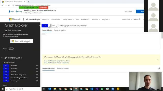Viewport: 163px width, 91px height.
Task: Click document icon next to 'my photo'
Action: pyautogui.click(x=37, y=69)
